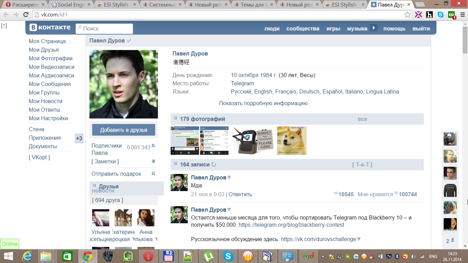Open the green ESI extension icon
This screenshot has width=468, height=263.
coord(452,15)
